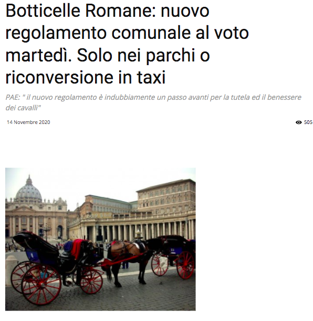Click the word martedì in headline
Screen dimensions: 313x321
click(38, 55)
